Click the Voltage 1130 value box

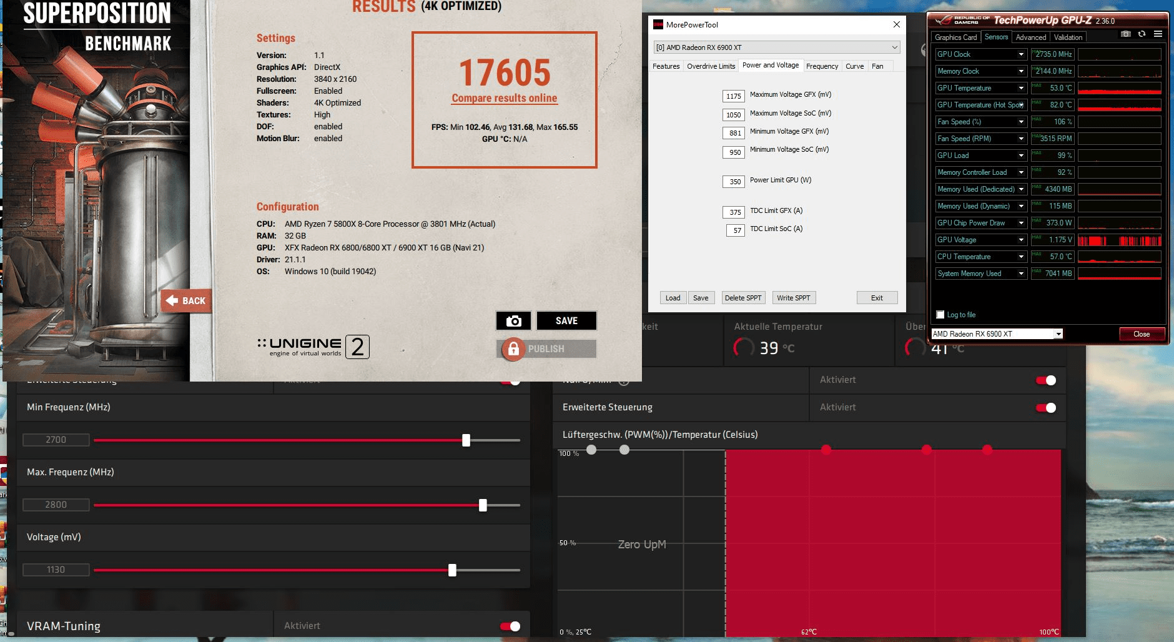click(x=56, y=570)
